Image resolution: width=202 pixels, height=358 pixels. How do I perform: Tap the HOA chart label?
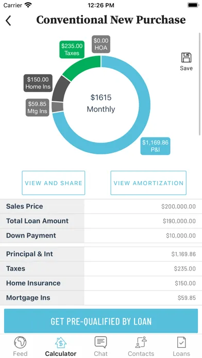coord(101,44)
